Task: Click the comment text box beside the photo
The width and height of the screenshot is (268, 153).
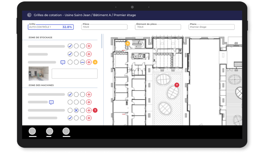Action: tap(75, 73)
